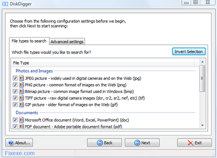
Task: Toggle the TIFF picture checkbox
Action: pyautogui.click(x=15, y=98)
